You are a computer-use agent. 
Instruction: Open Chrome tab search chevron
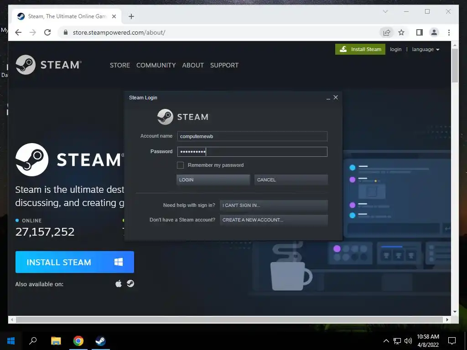point(385,11)
